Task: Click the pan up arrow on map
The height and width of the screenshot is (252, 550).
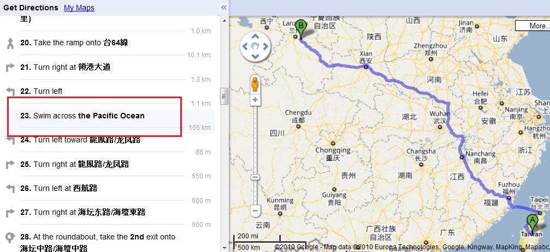Action: [x=256, y=36]
